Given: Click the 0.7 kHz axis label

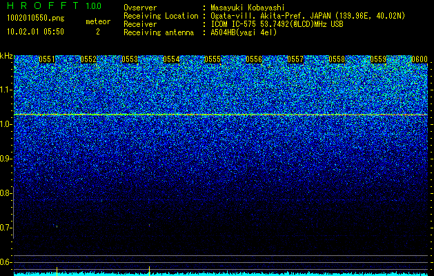Looking at the screenshot, I should coord(6,228).
